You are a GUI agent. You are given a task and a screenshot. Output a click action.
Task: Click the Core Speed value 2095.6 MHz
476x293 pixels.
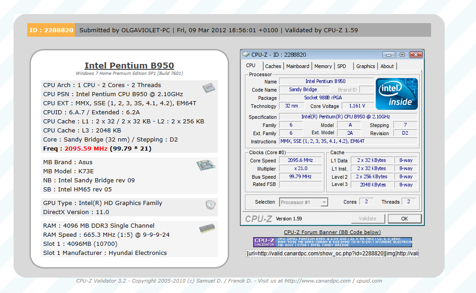pos(300,160)
